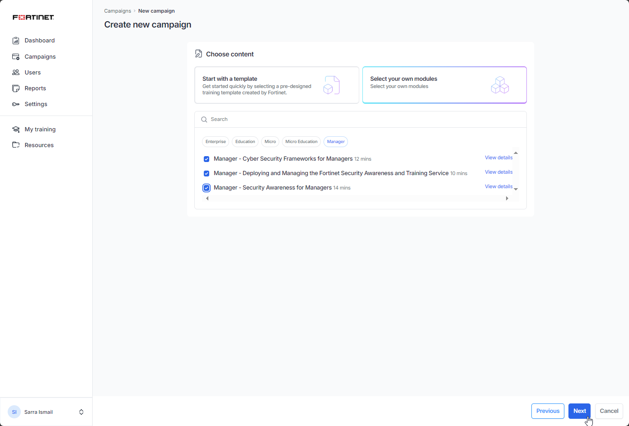Filter modules by Education tag
The image size is (629, 426).
[x=245, y=142]
